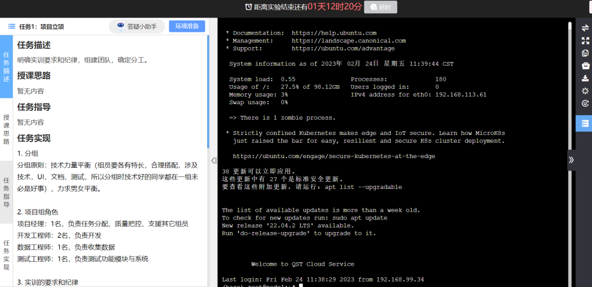The image size is (592, 287).
Task: Click the 任务1：项目立项 title text
Action: (x=42, y=26)
